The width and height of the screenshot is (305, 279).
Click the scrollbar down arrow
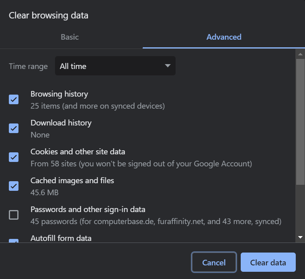(300, 238)
